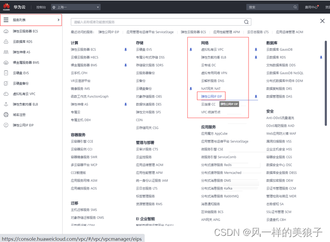This screenshot has width=330, height=242.
Task: Open 弹性公网IP EIP under 网络
Action: click(211, 97)
